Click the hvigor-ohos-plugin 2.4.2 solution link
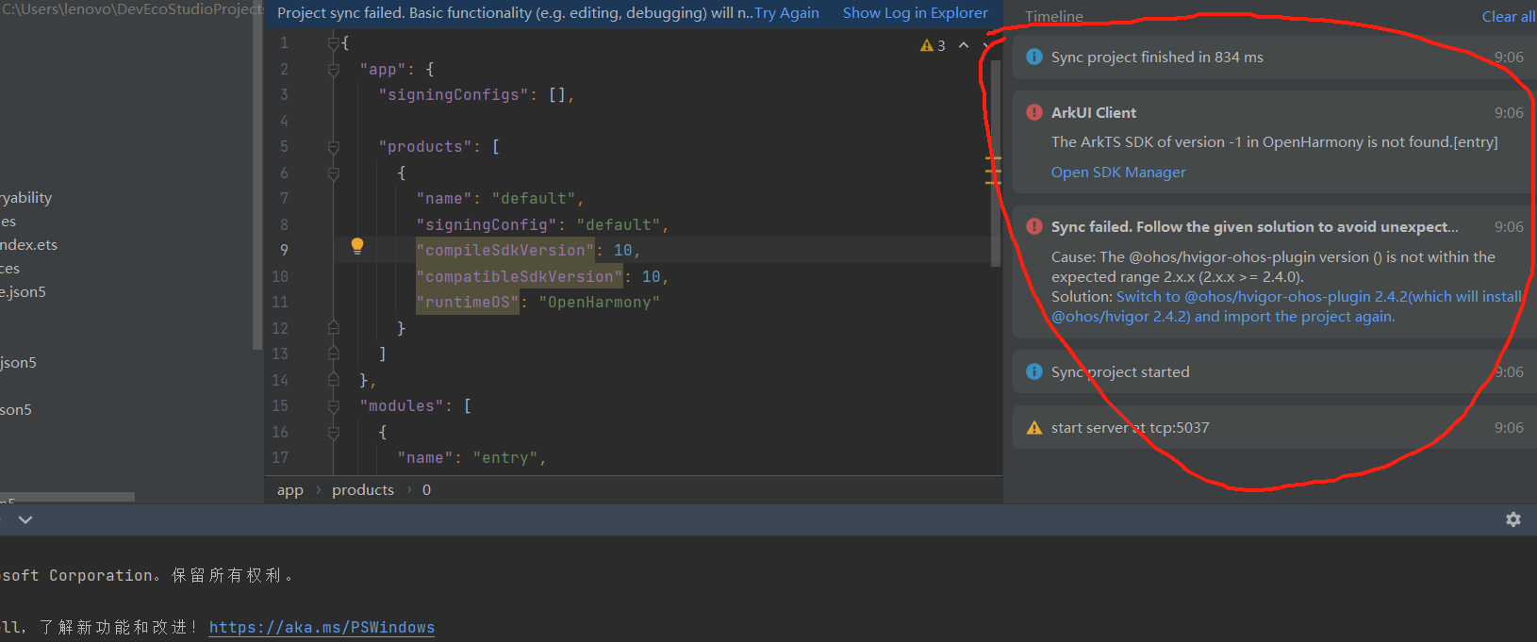 click(1286, 306)
